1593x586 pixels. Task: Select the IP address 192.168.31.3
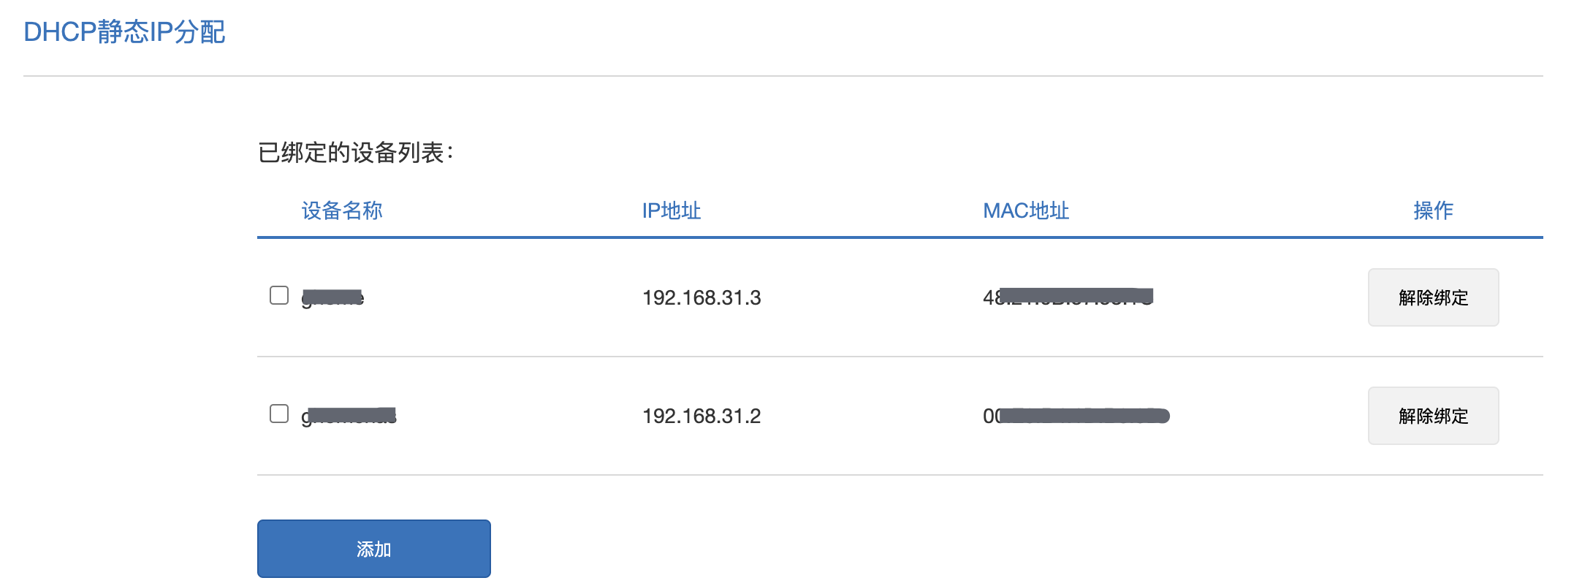pyautogui.click(x=701, y=297)
